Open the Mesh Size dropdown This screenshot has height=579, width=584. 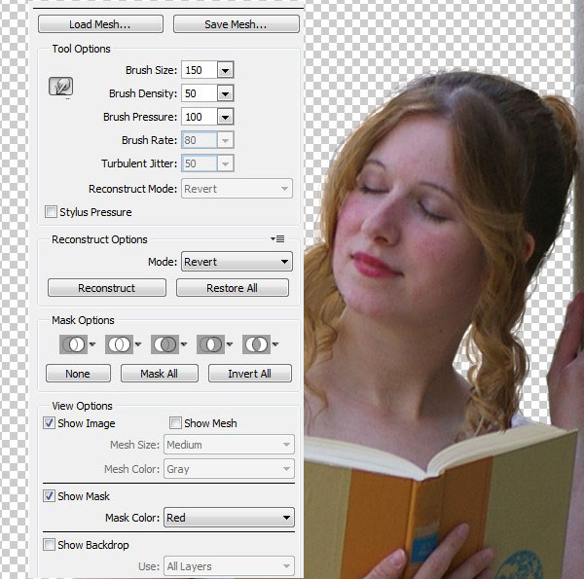click(229, 445)
